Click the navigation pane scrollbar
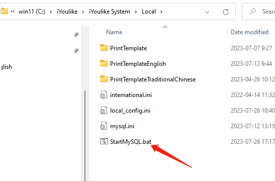Viewport: 275px width, 181px height. tap(85, 136)
